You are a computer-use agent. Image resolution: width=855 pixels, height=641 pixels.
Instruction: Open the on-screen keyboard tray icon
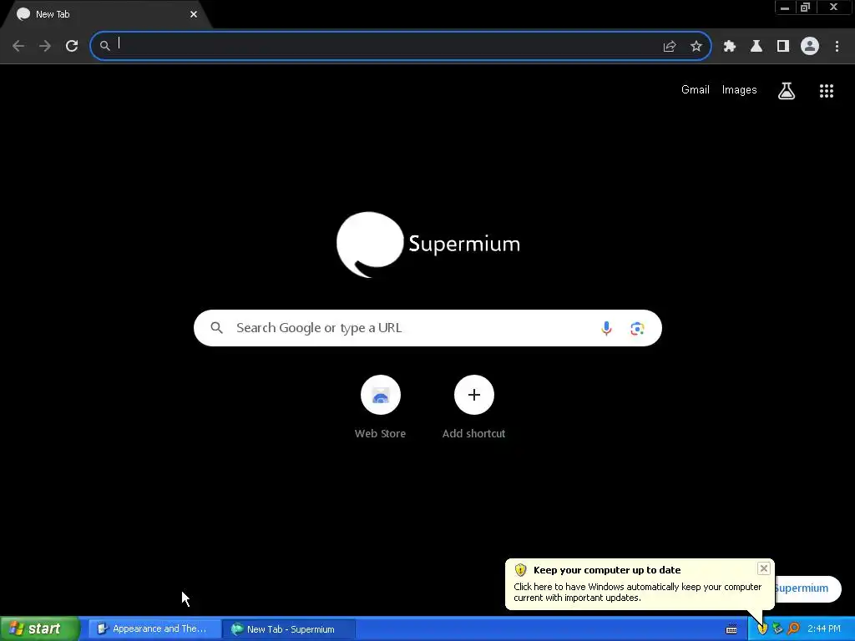click(x=731, y=629)
